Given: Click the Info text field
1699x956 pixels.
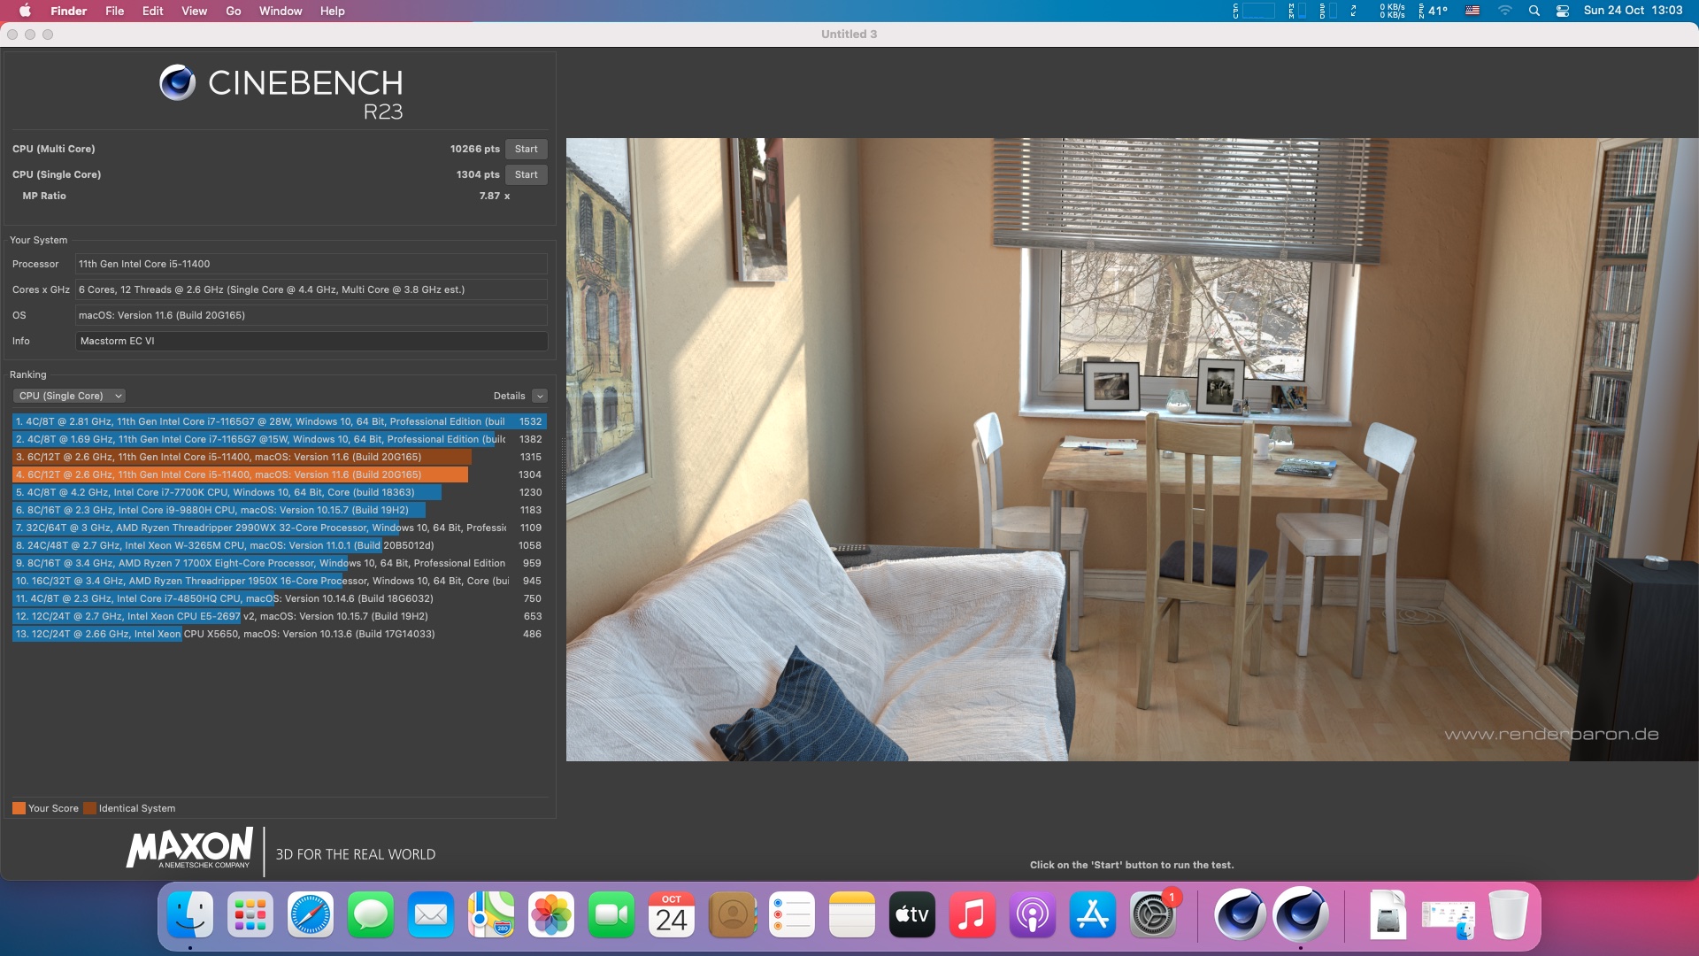Looking at the screenshot, I should [x=311, y=341].
